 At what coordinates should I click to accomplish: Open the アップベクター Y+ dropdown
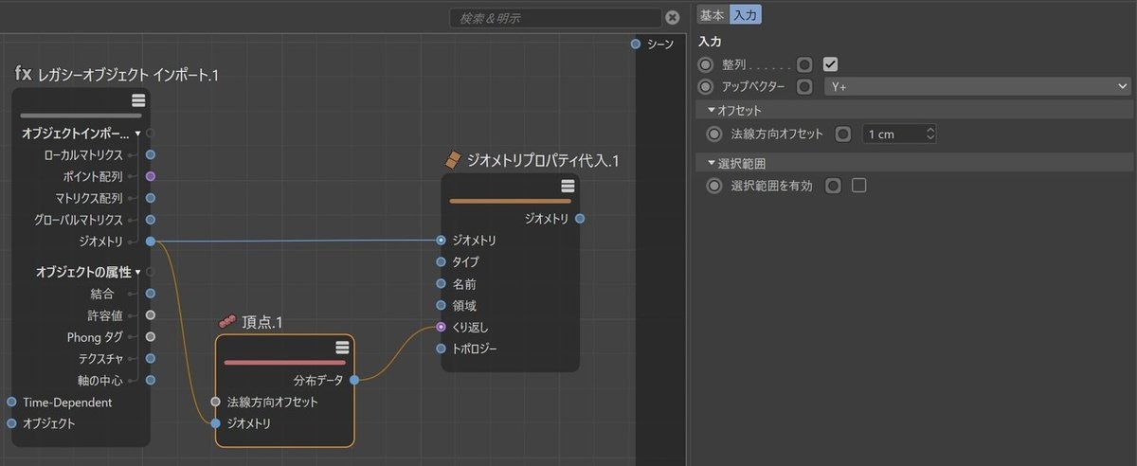[975, 86]
